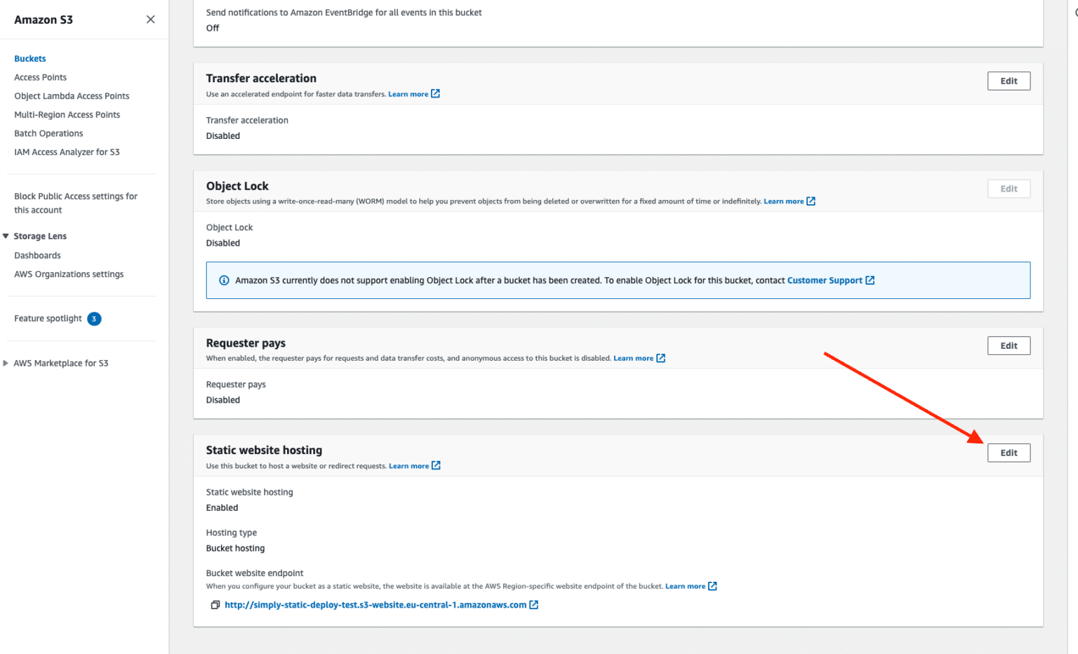
Task: Copy the bucket website endpoint URL
Action: click(215, 605)
